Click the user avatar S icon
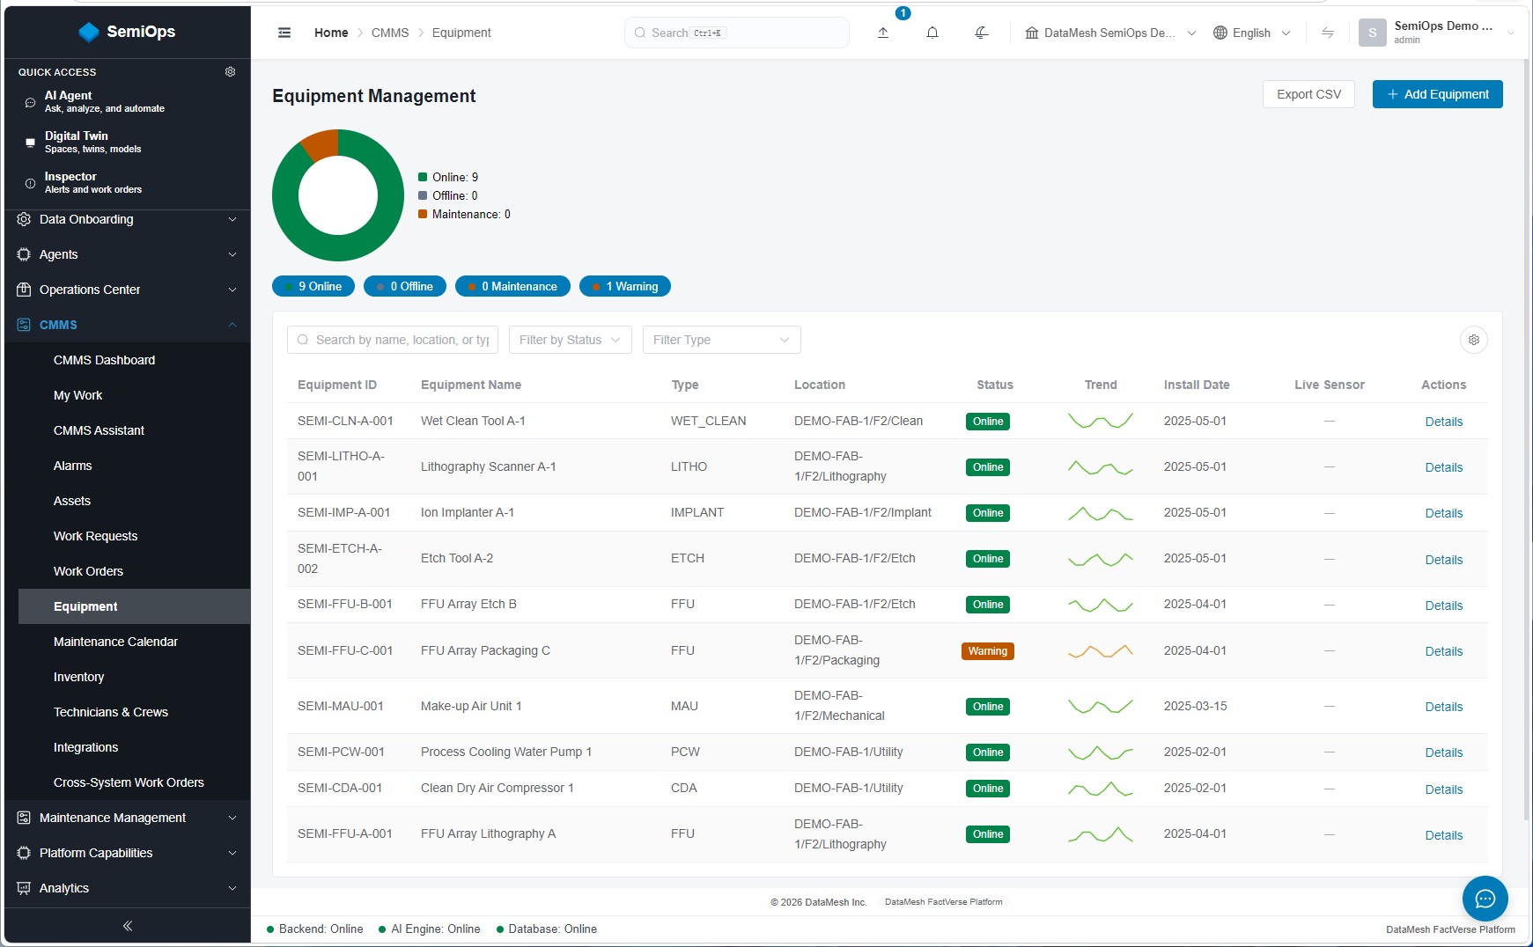 pos(1372,33)
